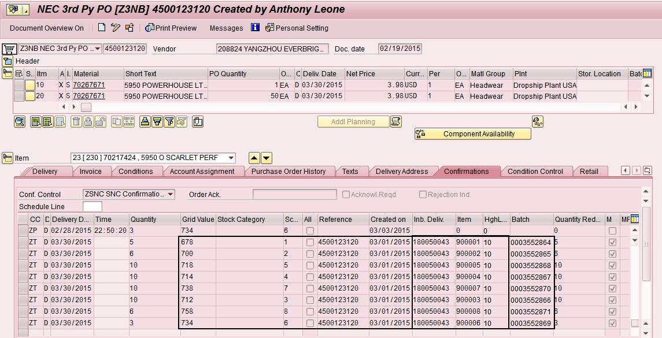Image resolution: width=662 pixels, height=338 pixels.
Task: Tick the All checkbox for grid 678 row
Action: click(310, 243)
